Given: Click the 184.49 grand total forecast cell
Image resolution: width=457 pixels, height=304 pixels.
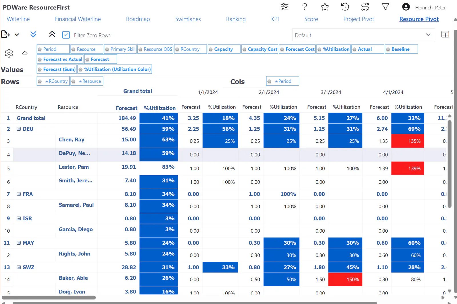Looking at the screenshot, I should (127, 118).
